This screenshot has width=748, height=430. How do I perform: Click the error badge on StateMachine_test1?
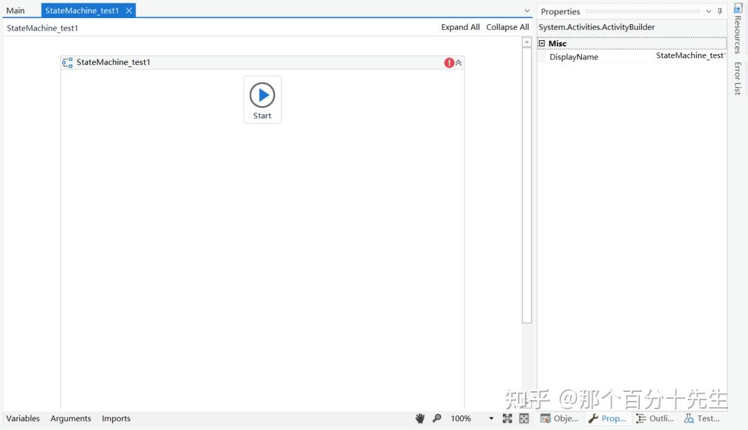tap(449, 62)
